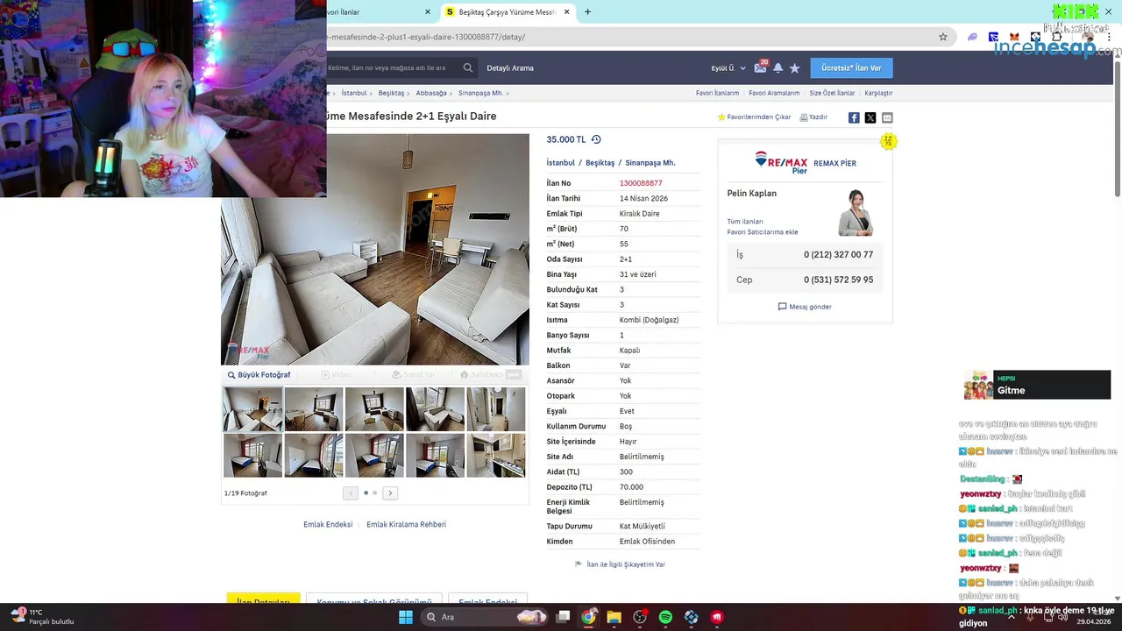Click Favori Satıcılarıma ekle link

tap(763, 232)
